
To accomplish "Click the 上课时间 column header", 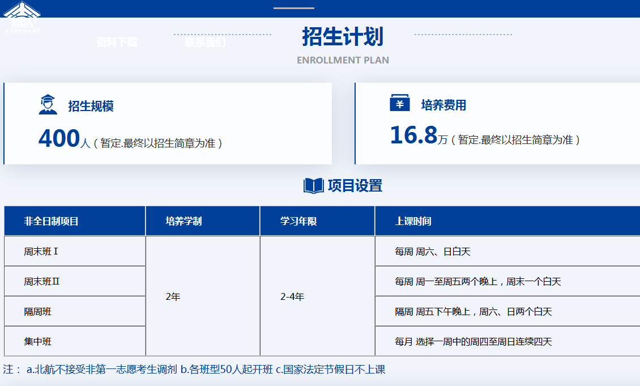I will [x=413, y=221].
